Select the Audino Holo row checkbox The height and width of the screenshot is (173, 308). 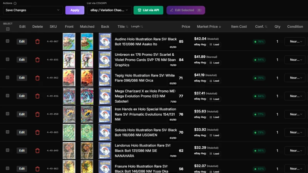tap(7, 41)
